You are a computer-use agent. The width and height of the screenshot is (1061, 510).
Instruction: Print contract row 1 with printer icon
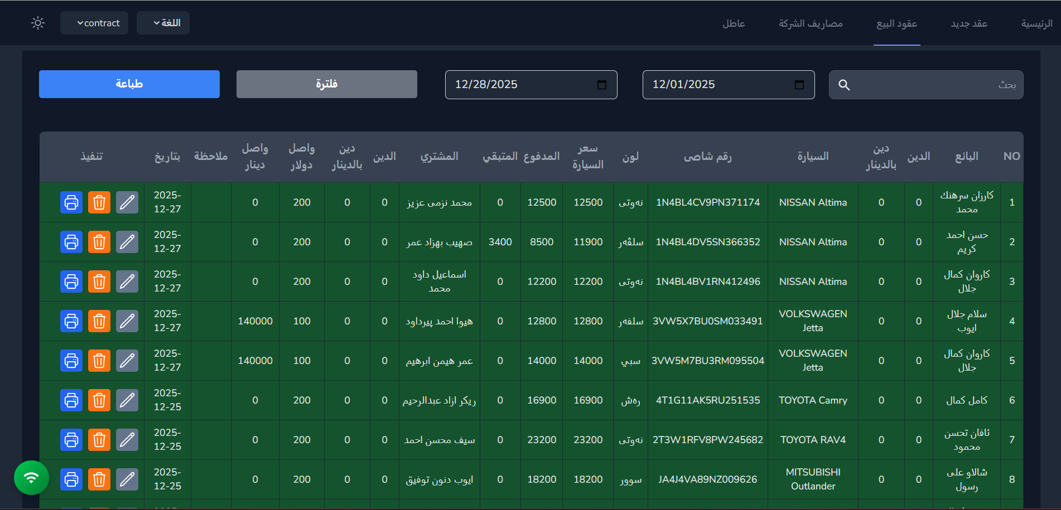71,202
